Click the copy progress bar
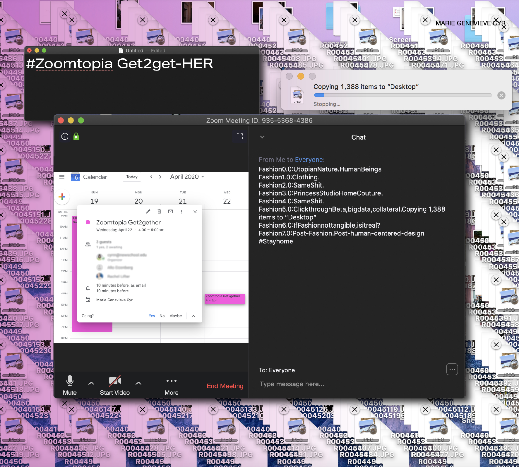This screenshot has width=519, height=467. click(x=403, y=95)
